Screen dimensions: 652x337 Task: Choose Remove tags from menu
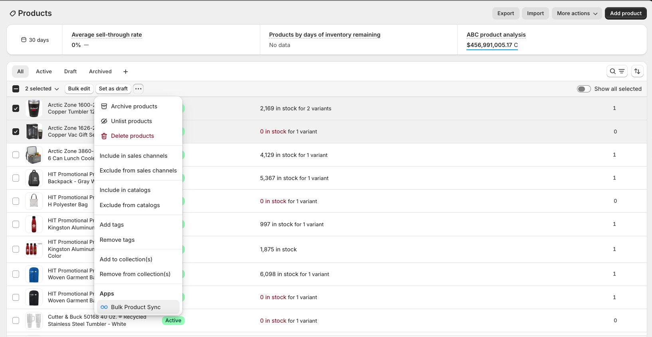(x=138, y=240)
